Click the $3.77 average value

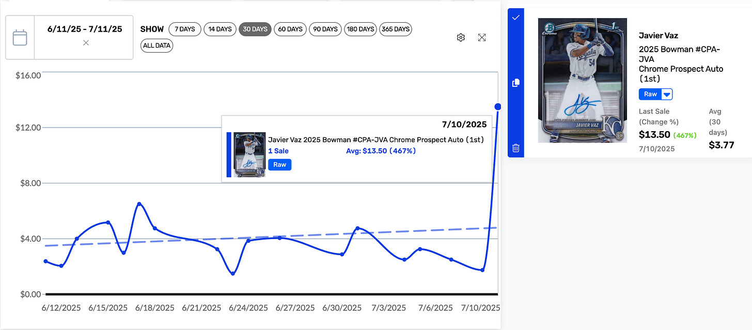pos(722,145)
